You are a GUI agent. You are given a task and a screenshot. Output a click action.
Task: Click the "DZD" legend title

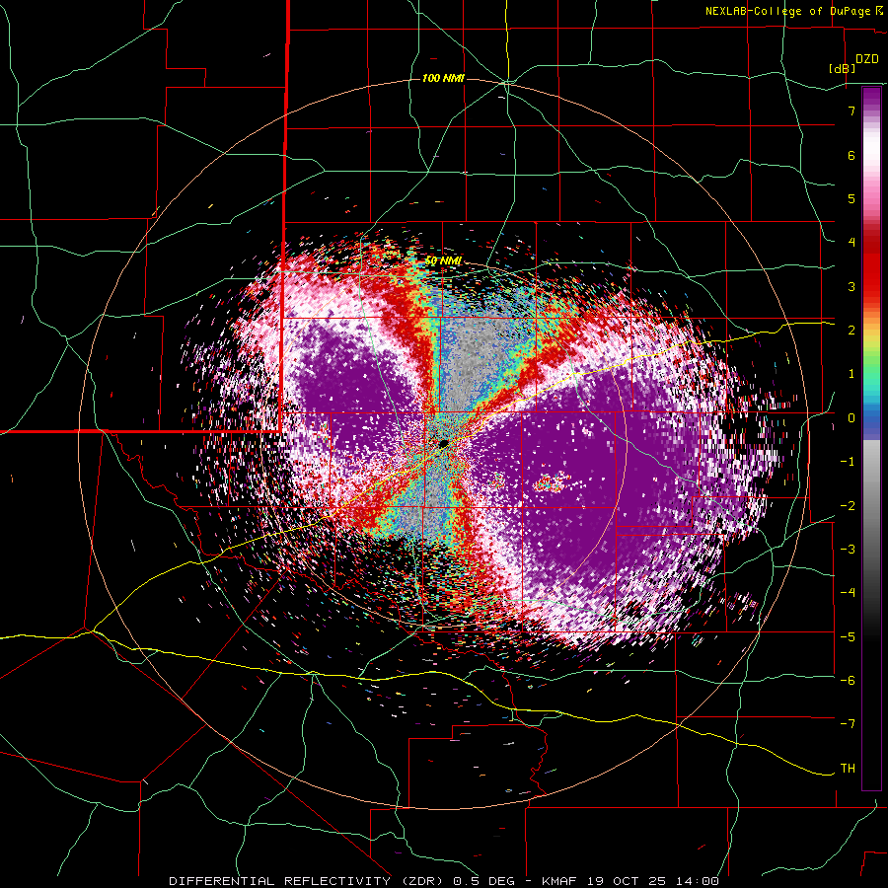point(867,59)
